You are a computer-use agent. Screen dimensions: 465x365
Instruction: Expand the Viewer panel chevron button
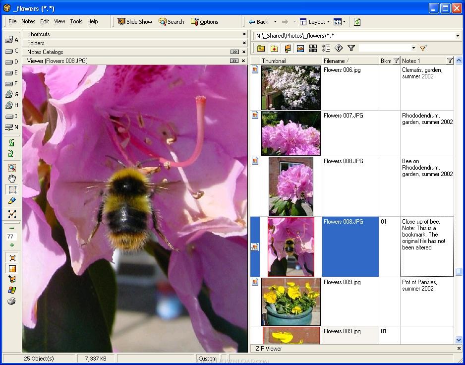click(234, 61)
